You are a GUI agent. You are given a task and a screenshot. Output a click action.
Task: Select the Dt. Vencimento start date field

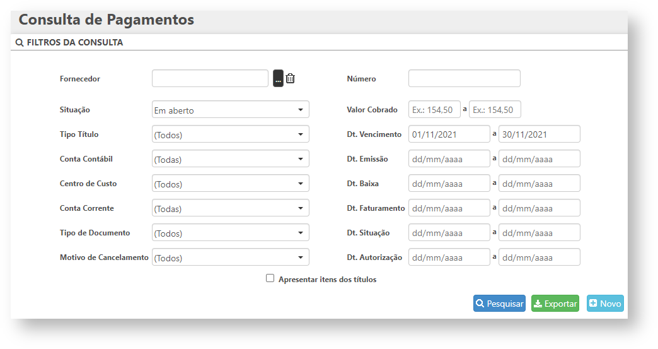coord(449,134)
